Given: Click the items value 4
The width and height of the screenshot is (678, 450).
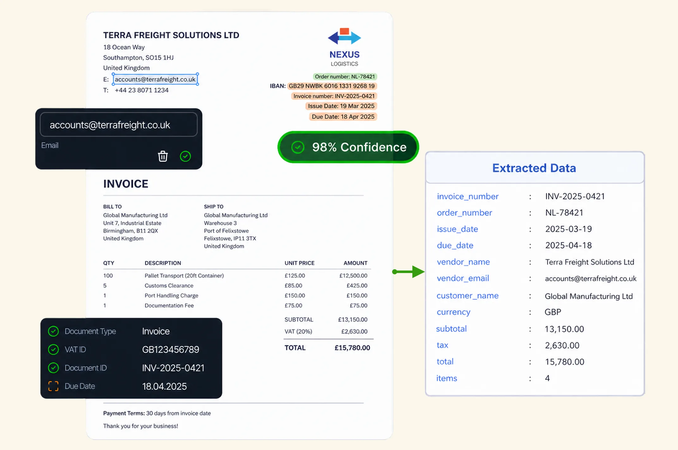Looking at the screenshot, I should point(547,378).
